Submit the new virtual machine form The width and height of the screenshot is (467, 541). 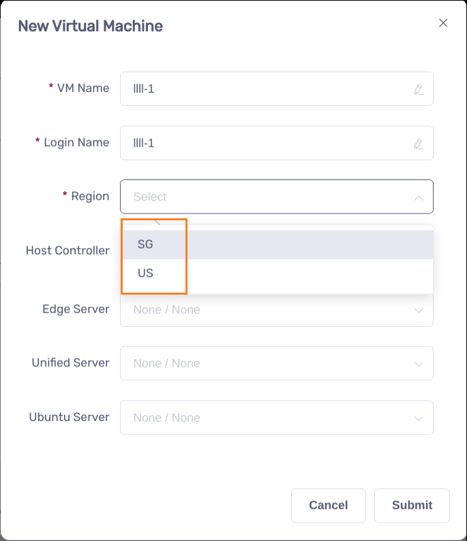pyautogui.click(x=412, y=506)
